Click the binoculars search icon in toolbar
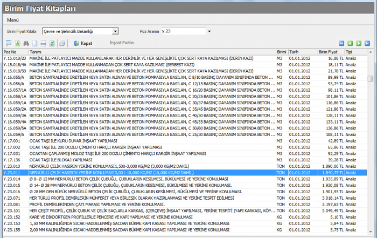Screen dimensions: 377x238 [26, 43]
